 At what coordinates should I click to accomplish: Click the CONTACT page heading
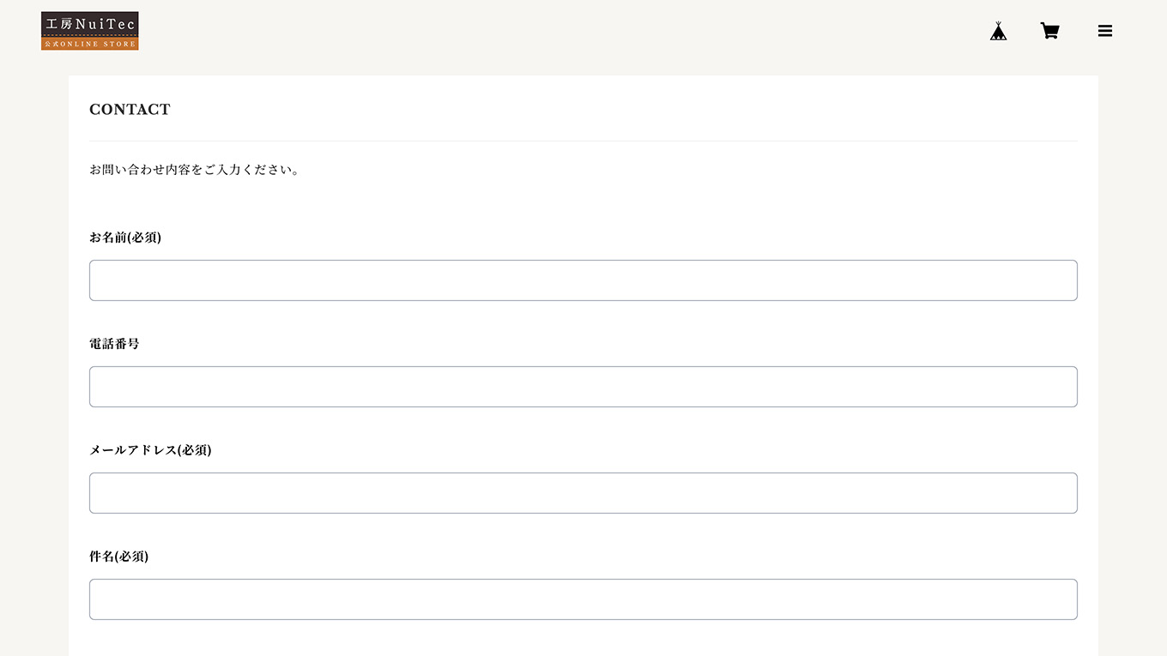point(130,109)
